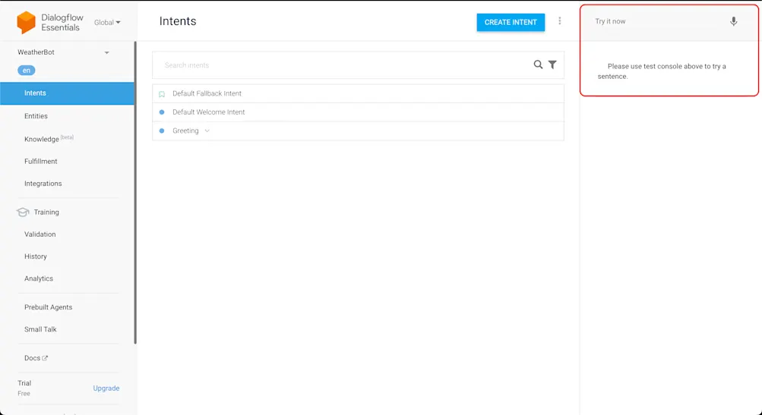The width and height of the screenshot is (762, 415).
Task: Open Intents in the sidebar
Action: 67,93
